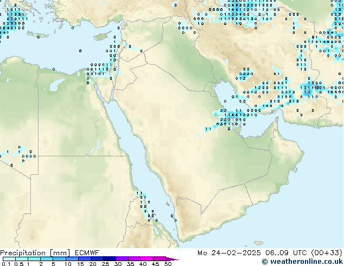
Task: Click the legend value '0.5'
Action: (19, 264)
